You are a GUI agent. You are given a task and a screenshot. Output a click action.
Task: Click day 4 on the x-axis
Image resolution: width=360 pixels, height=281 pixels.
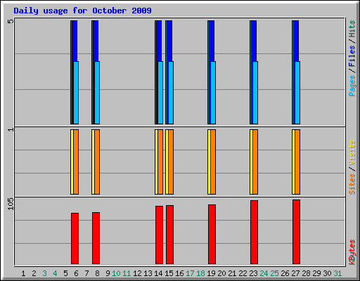55,273
